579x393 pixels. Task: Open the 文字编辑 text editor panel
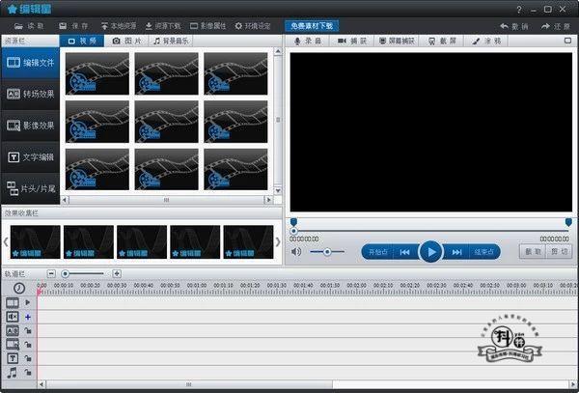pos(31,156)
